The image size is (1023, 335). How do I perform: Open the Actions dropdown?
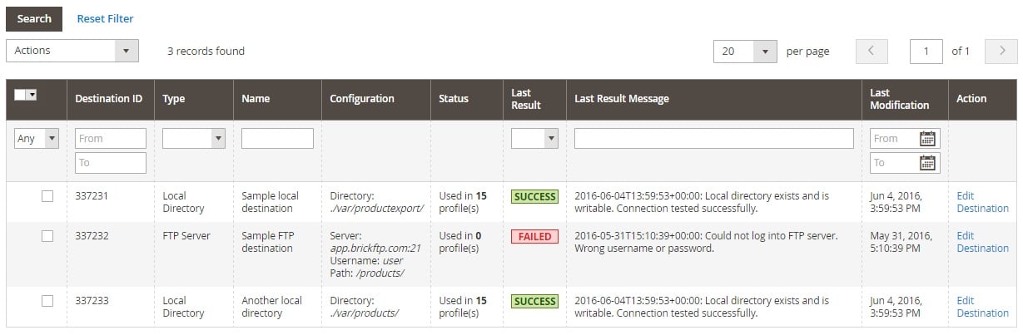pos(72,51)
